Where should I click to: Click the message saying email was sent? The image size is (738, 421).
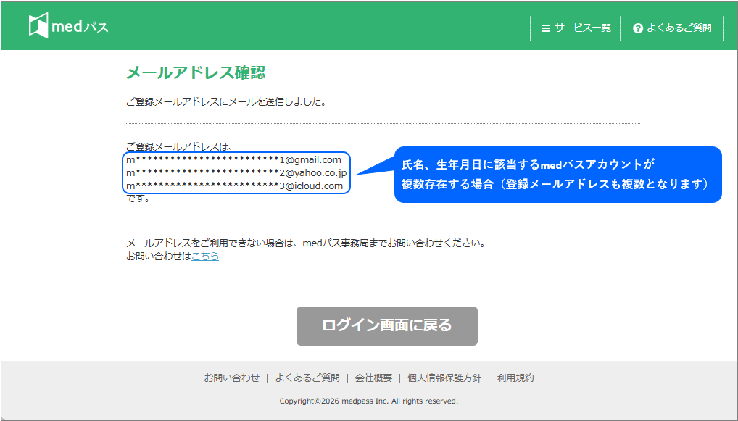point(225,101)
